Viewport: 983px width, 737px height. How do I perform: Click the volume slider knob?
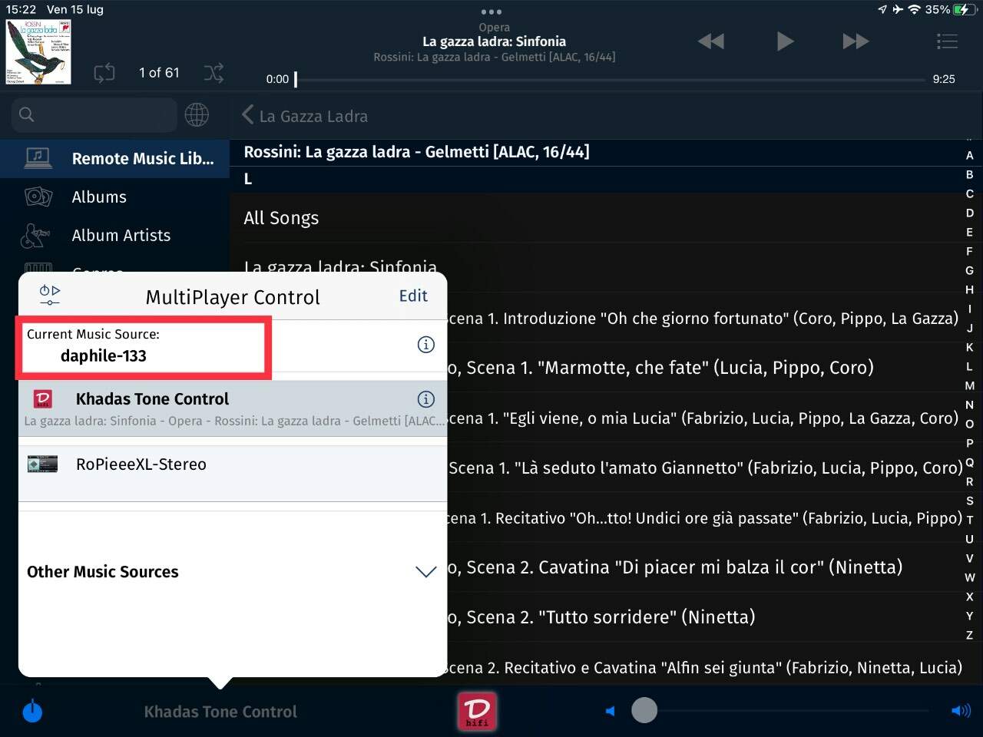point(644,710)
